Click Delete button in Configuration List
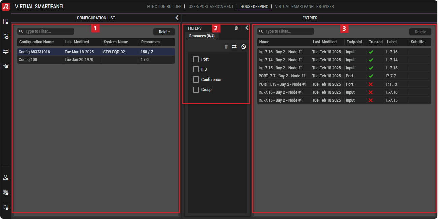This screenshot has height=219, width=439. [164, 32]
